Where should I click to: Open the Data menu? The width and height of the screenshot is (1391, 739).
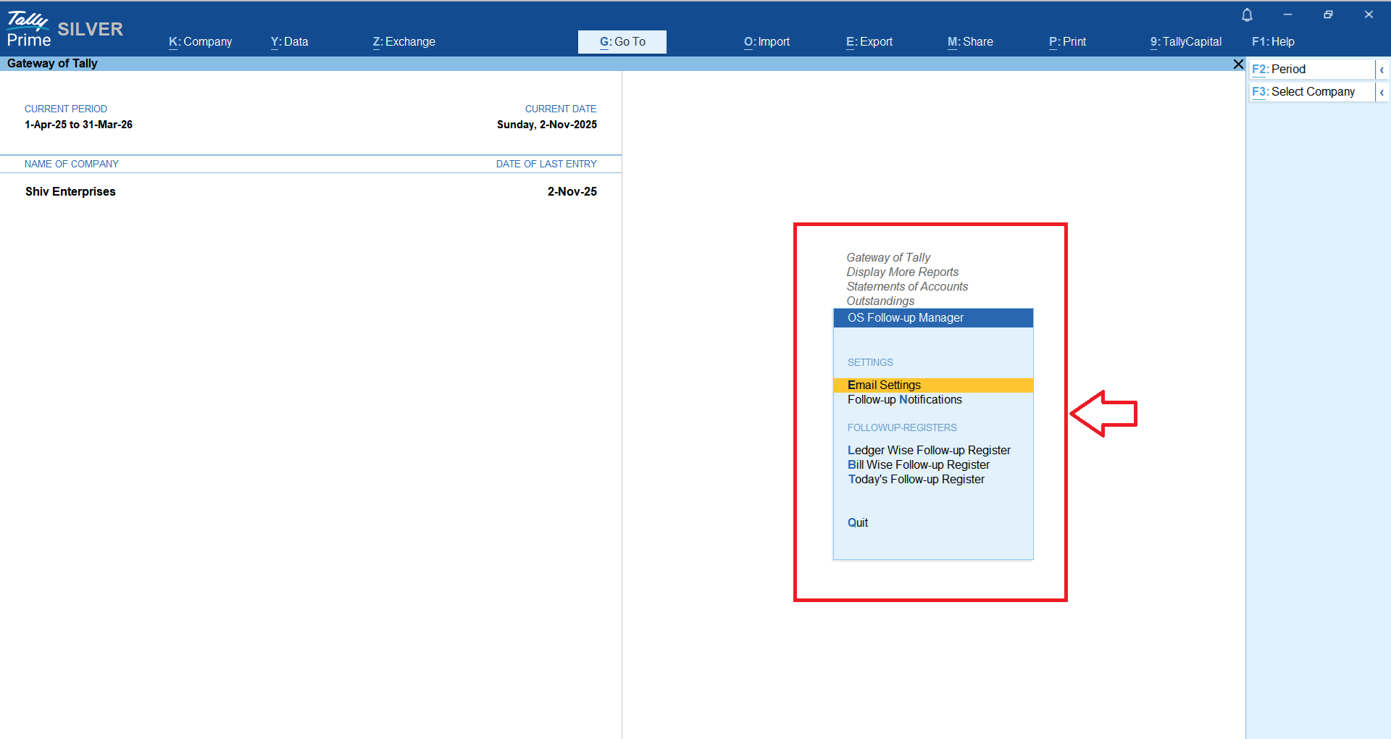pos(289,42)
